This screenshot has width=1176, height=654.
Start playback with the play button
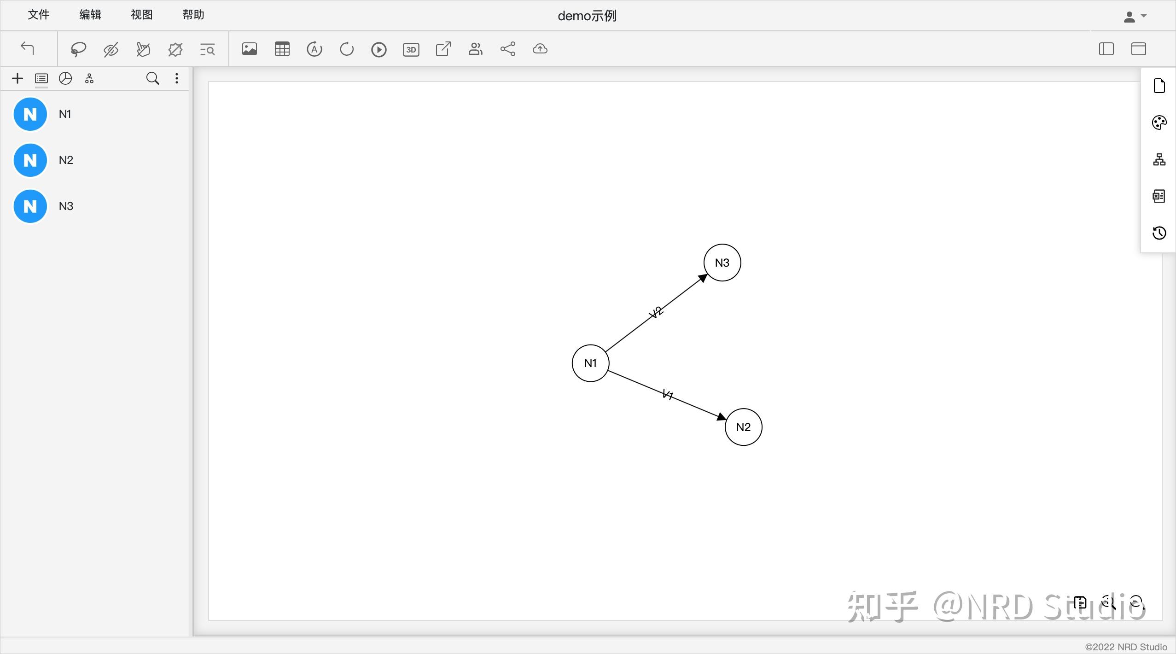pyautogui.click(x=378, y=49)
